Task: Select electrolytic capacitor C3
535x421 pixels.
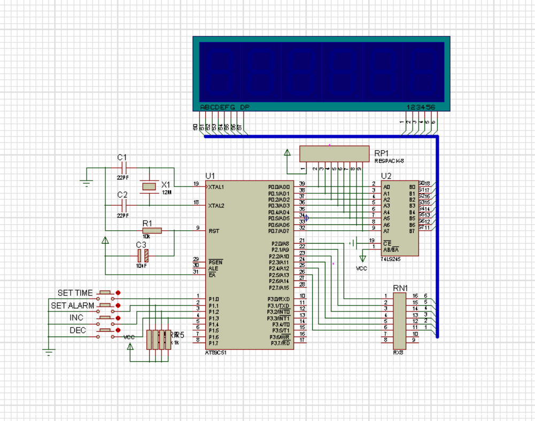Action: 143,255
